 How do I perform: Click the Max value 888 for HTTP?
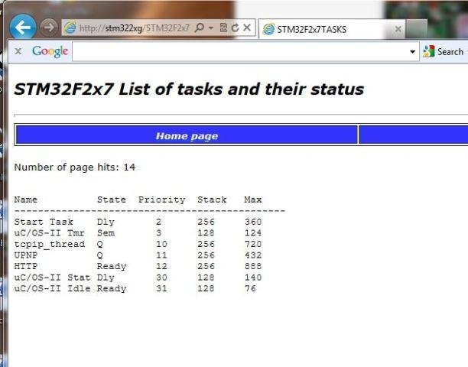pyautogui.click(x=253, y=266)
